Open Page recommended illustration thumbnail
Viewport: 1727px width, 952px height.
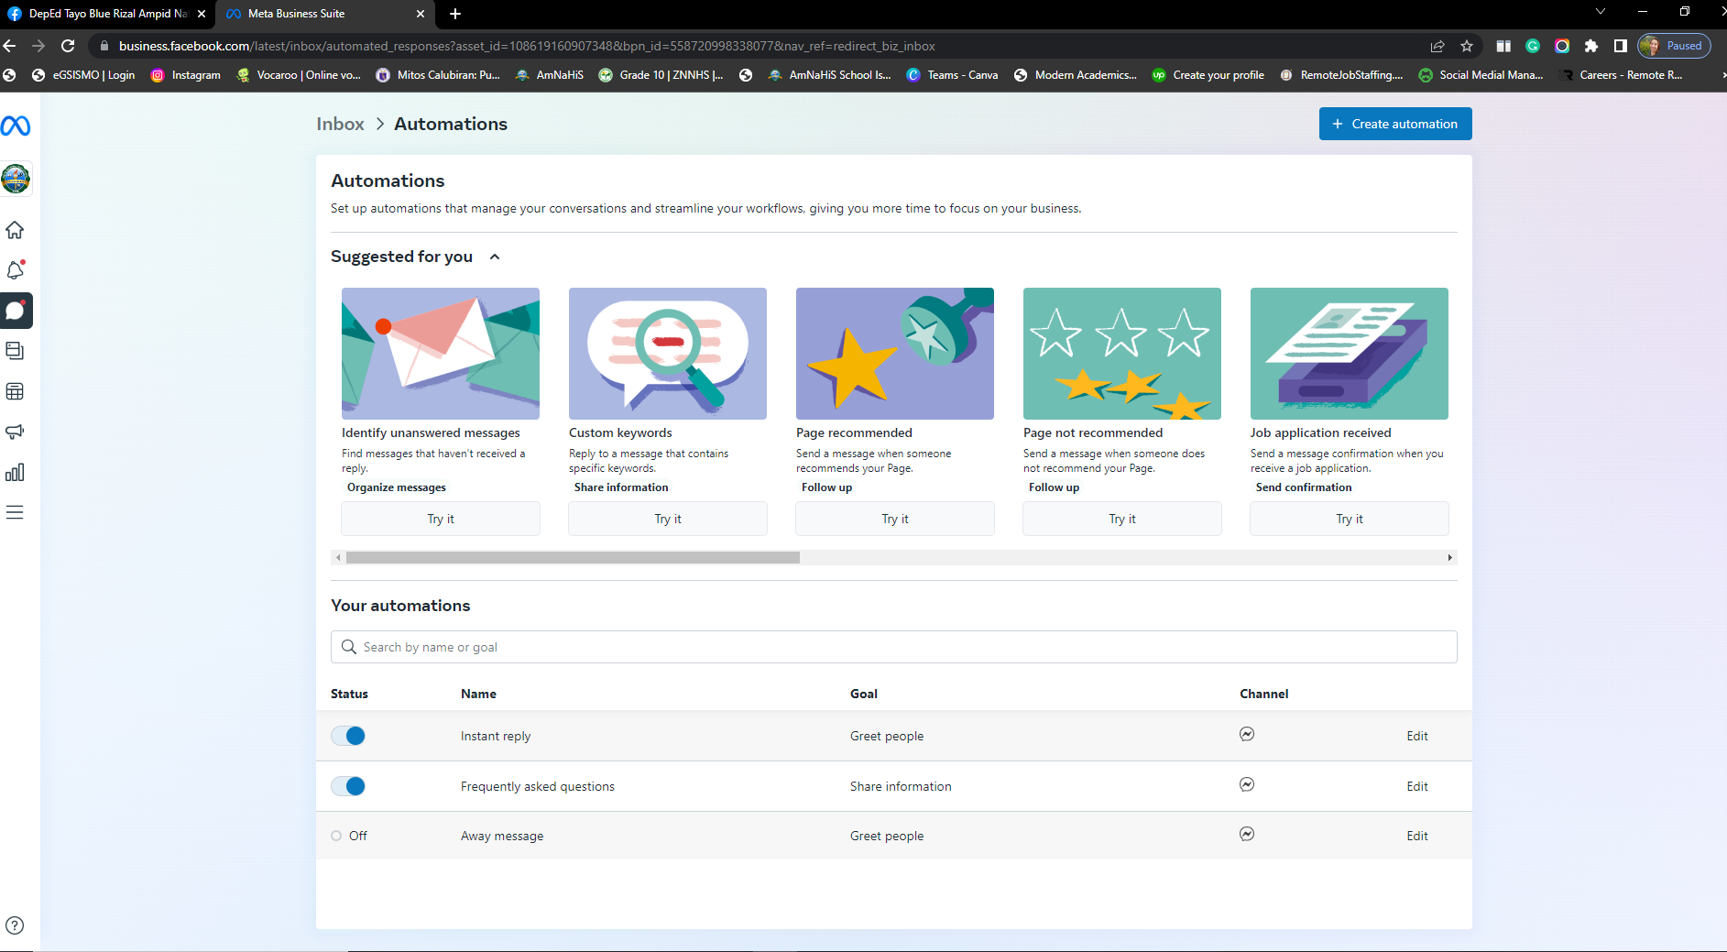click(895, 354)
